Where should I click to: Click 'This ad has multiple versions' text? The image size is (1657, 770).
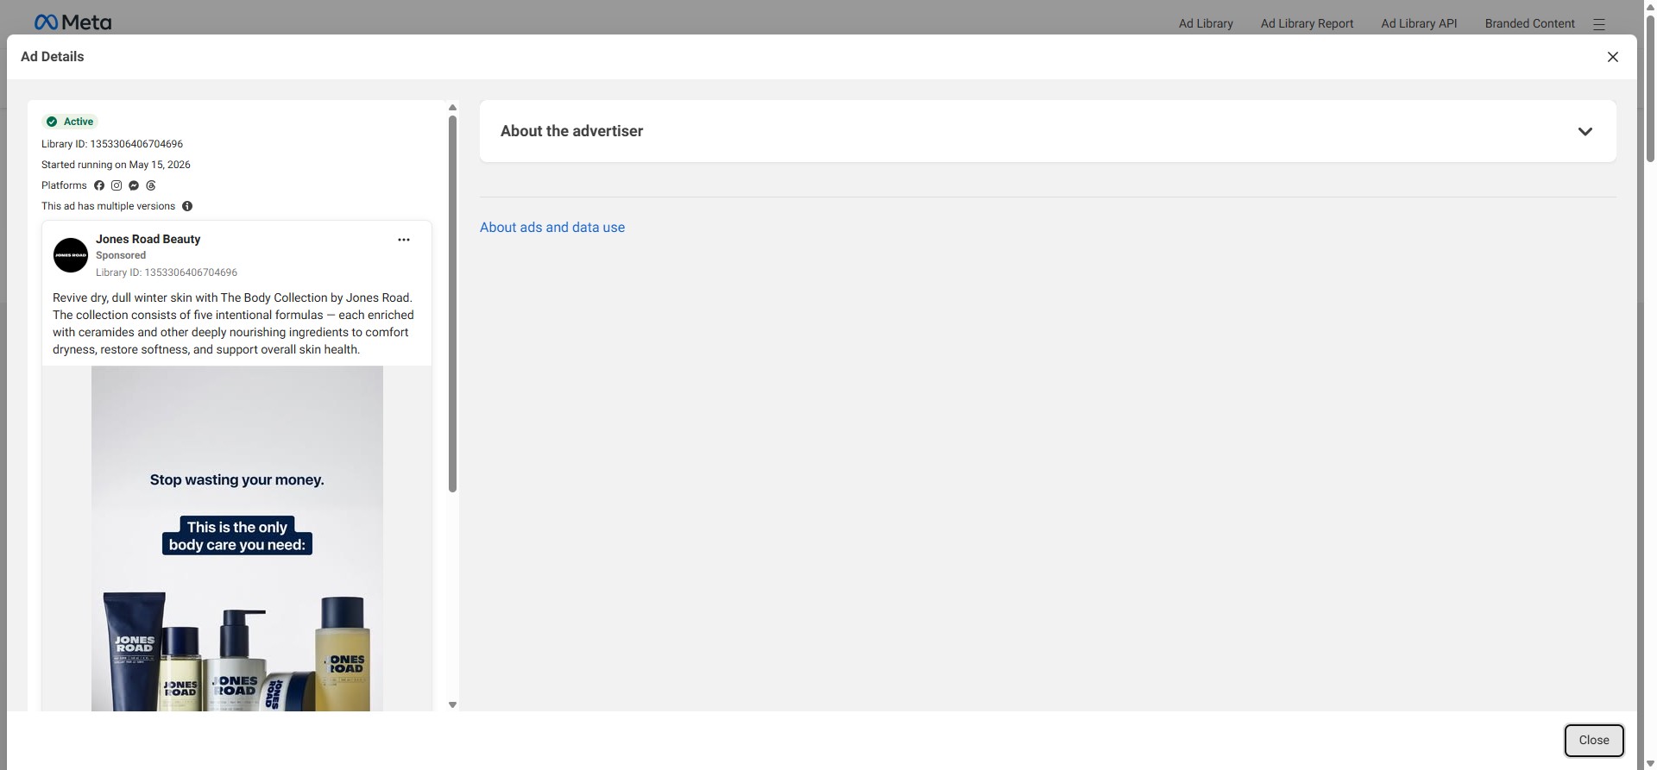[108, 206]
